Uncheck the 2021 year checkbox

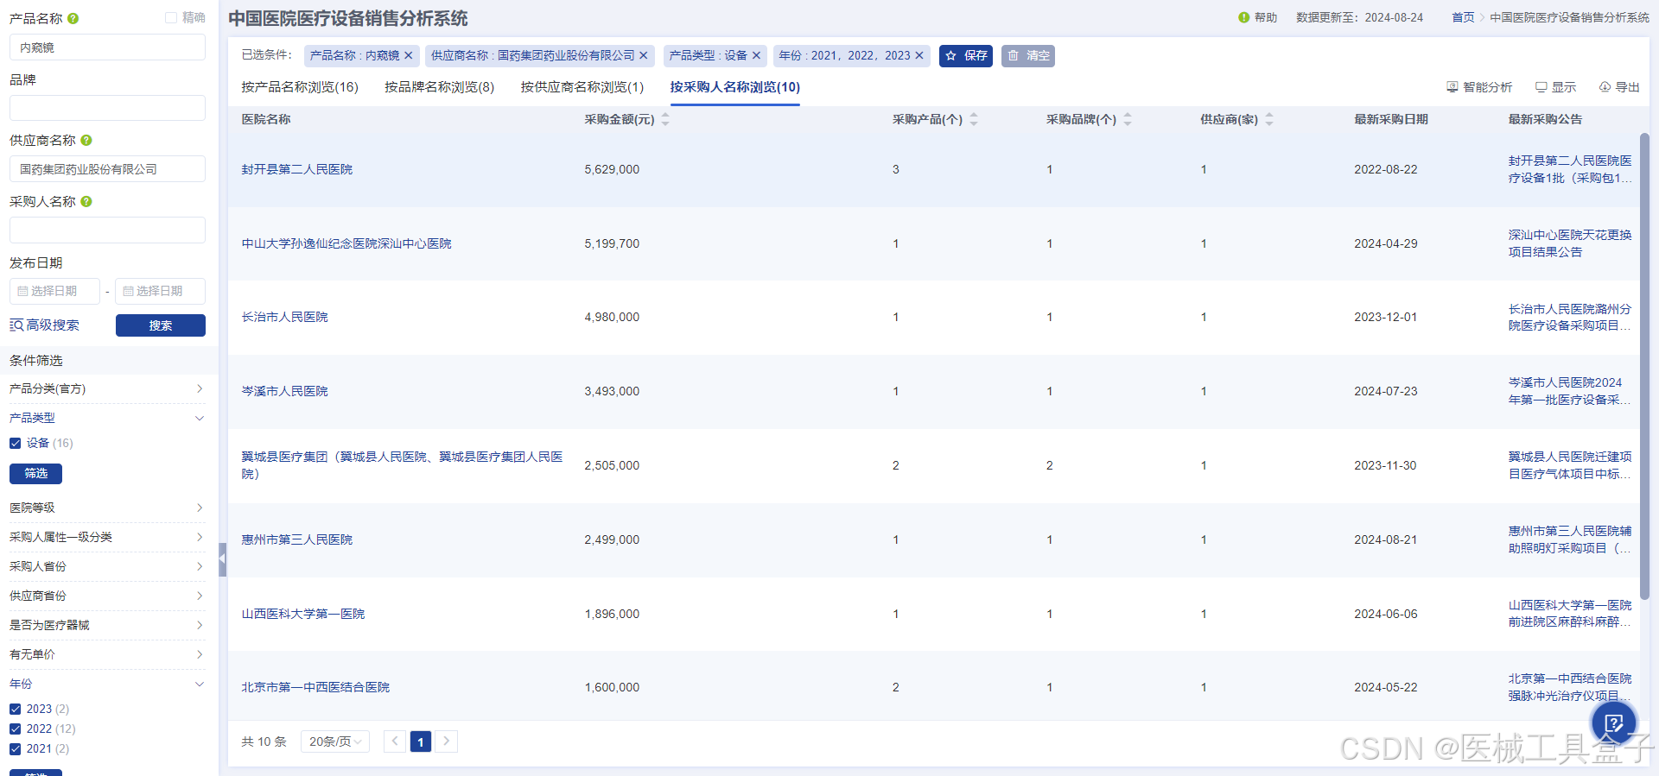click(15, 748)
